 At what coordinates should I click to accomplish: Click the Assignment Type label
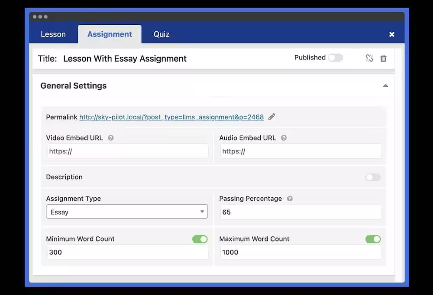74,199
